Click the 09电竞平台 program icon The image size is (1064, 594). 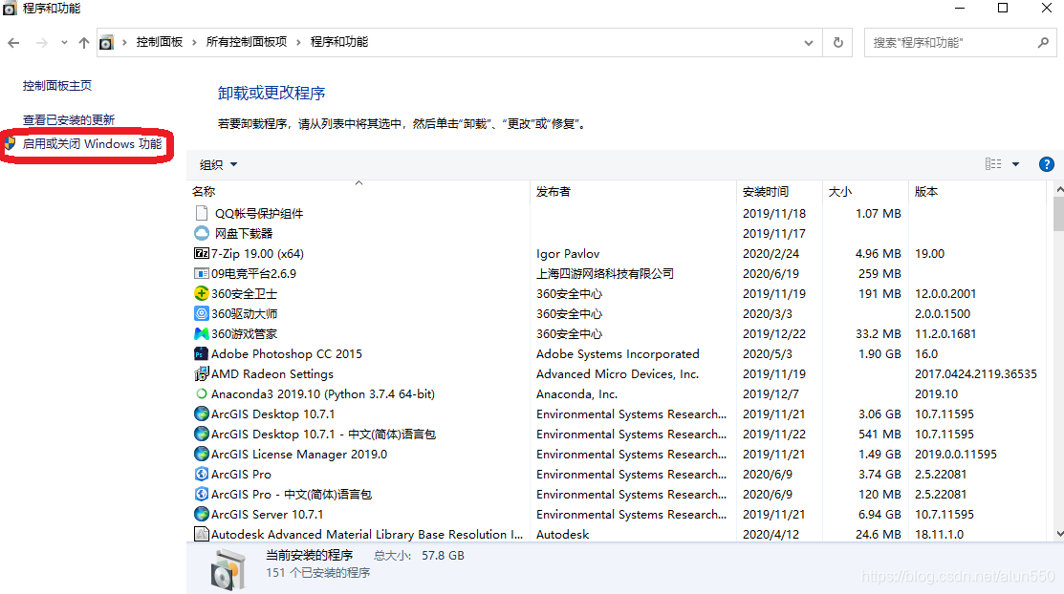click(202, 273)
